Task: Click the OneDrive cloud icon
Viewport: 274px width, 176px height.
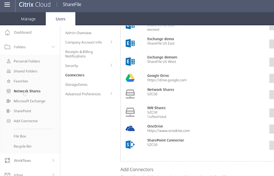Action: 130,129
